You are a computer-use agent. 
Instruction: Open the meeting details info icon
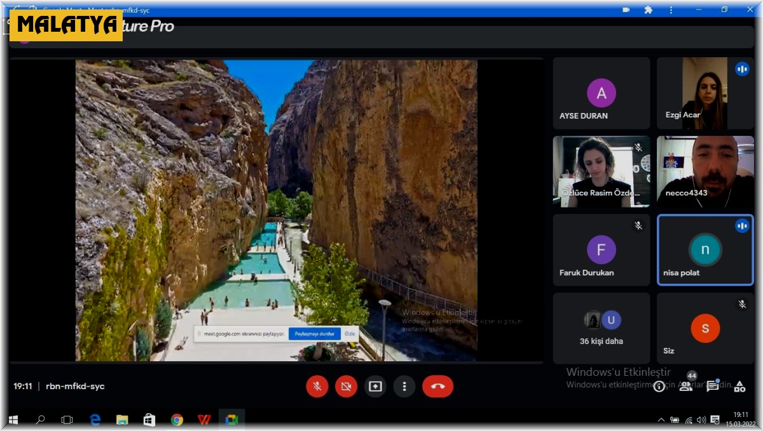point(659,386)
